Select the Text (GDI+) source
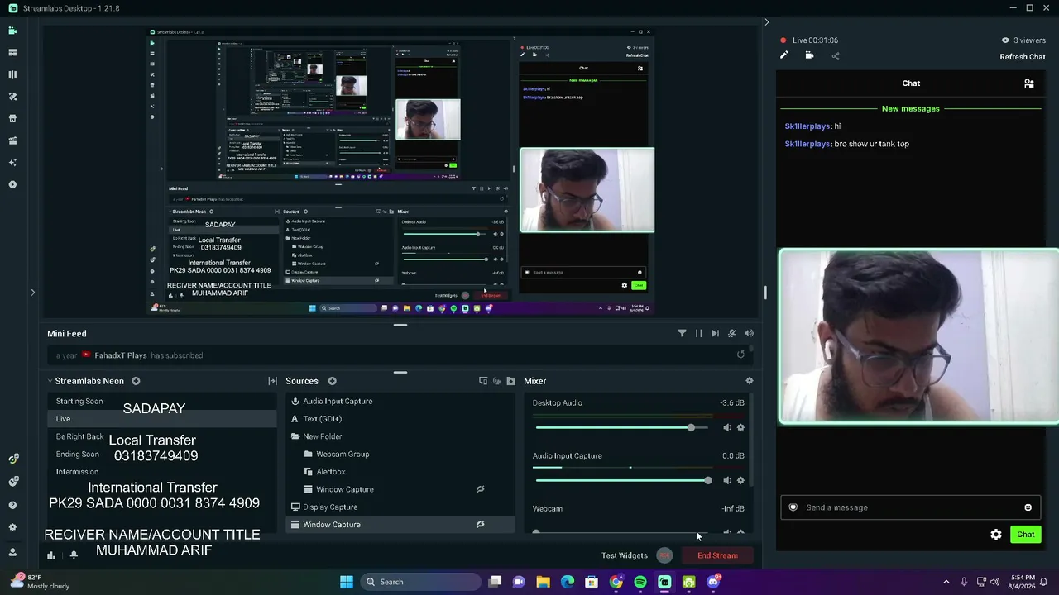This screenshot has height=595, width=1059. point(400,419)
